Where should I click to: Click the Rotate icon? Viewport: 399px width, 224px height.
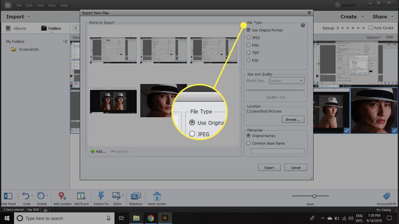[41, 196]
